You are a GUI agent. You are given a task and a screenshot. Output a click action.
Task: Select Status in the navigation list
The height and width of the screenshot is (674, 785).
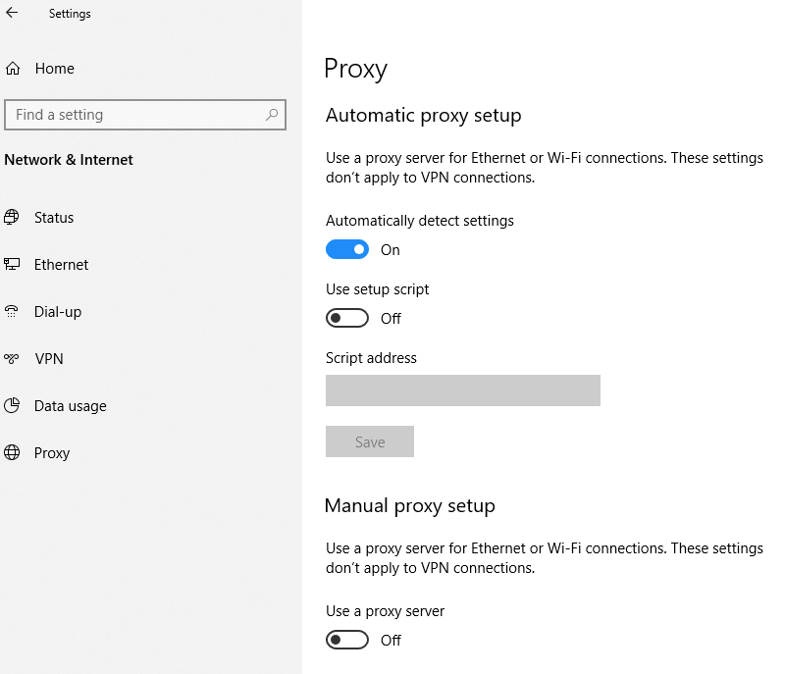point(54,217)
